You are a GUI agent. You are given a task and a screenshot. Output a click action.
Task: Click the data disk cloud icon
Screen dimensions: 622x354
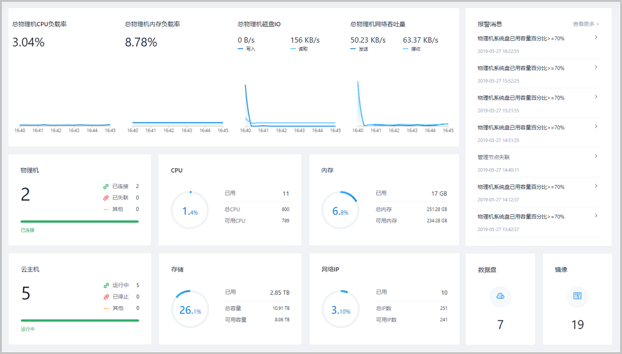coord(500,296)
